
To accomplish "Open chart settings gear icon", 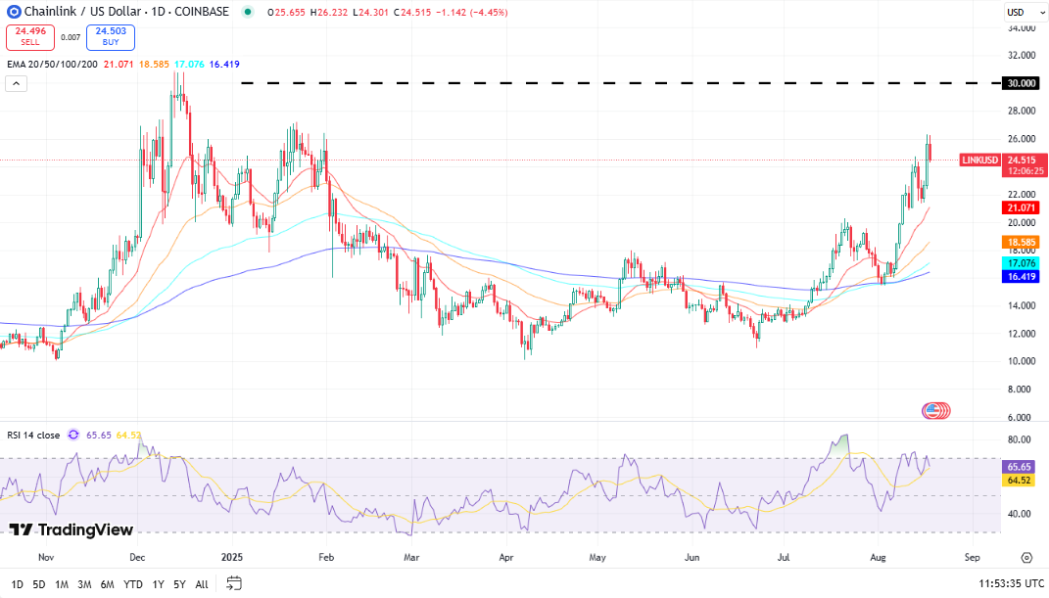I will (1026, 557).
